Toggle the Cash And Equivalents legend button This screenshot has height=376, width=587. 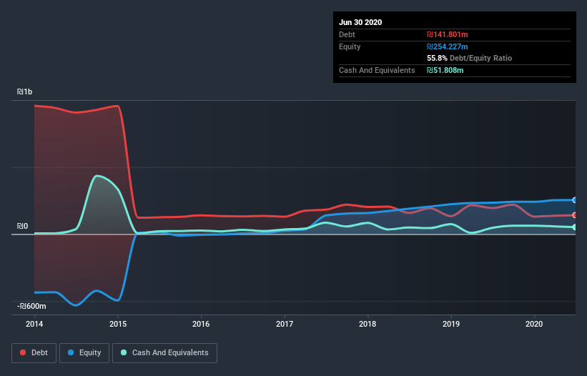tap(164, 353)
